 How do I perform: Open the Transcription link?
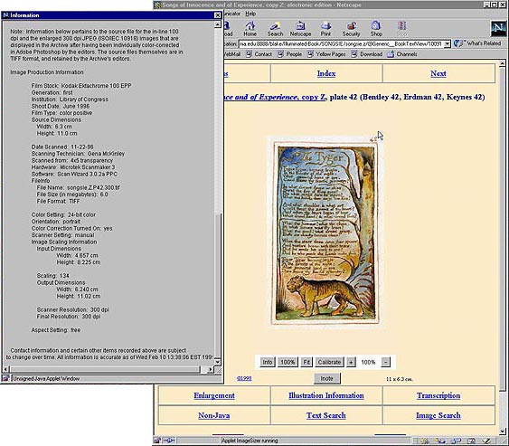[438, 395]
